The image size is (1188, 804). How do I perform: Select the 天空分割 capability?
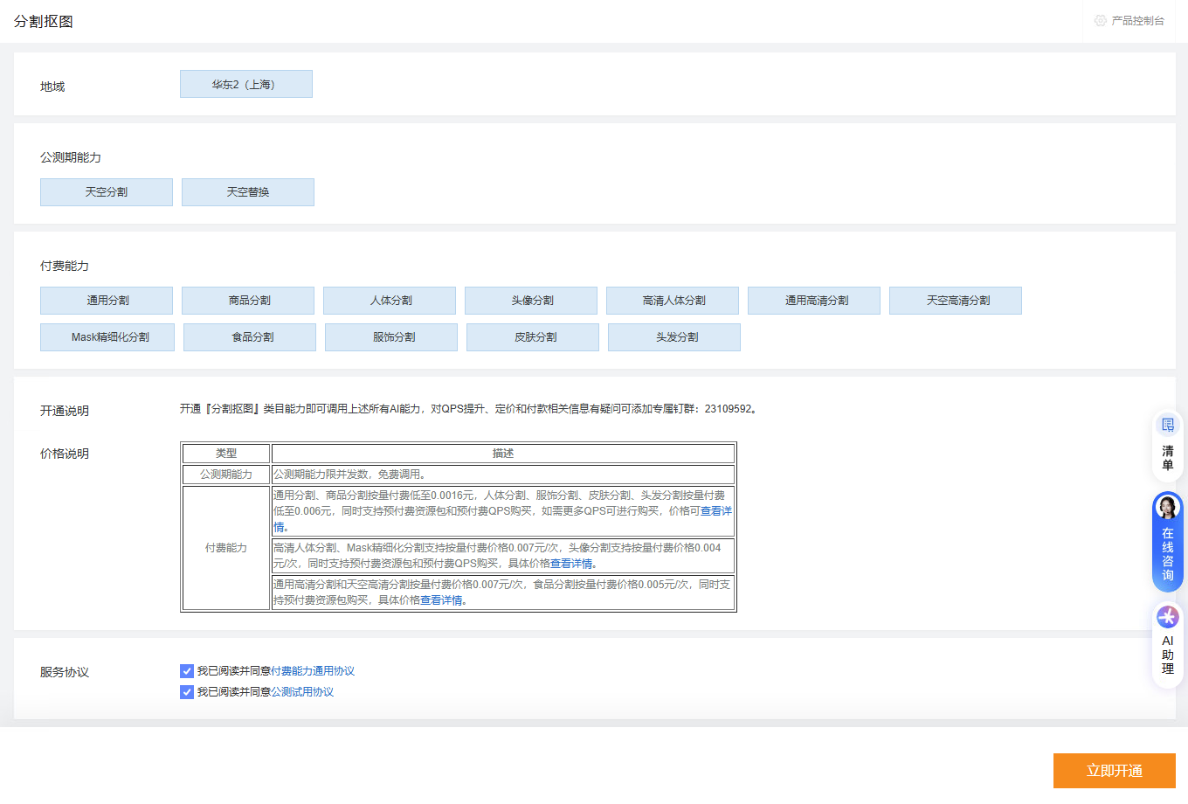pos(106,192)
